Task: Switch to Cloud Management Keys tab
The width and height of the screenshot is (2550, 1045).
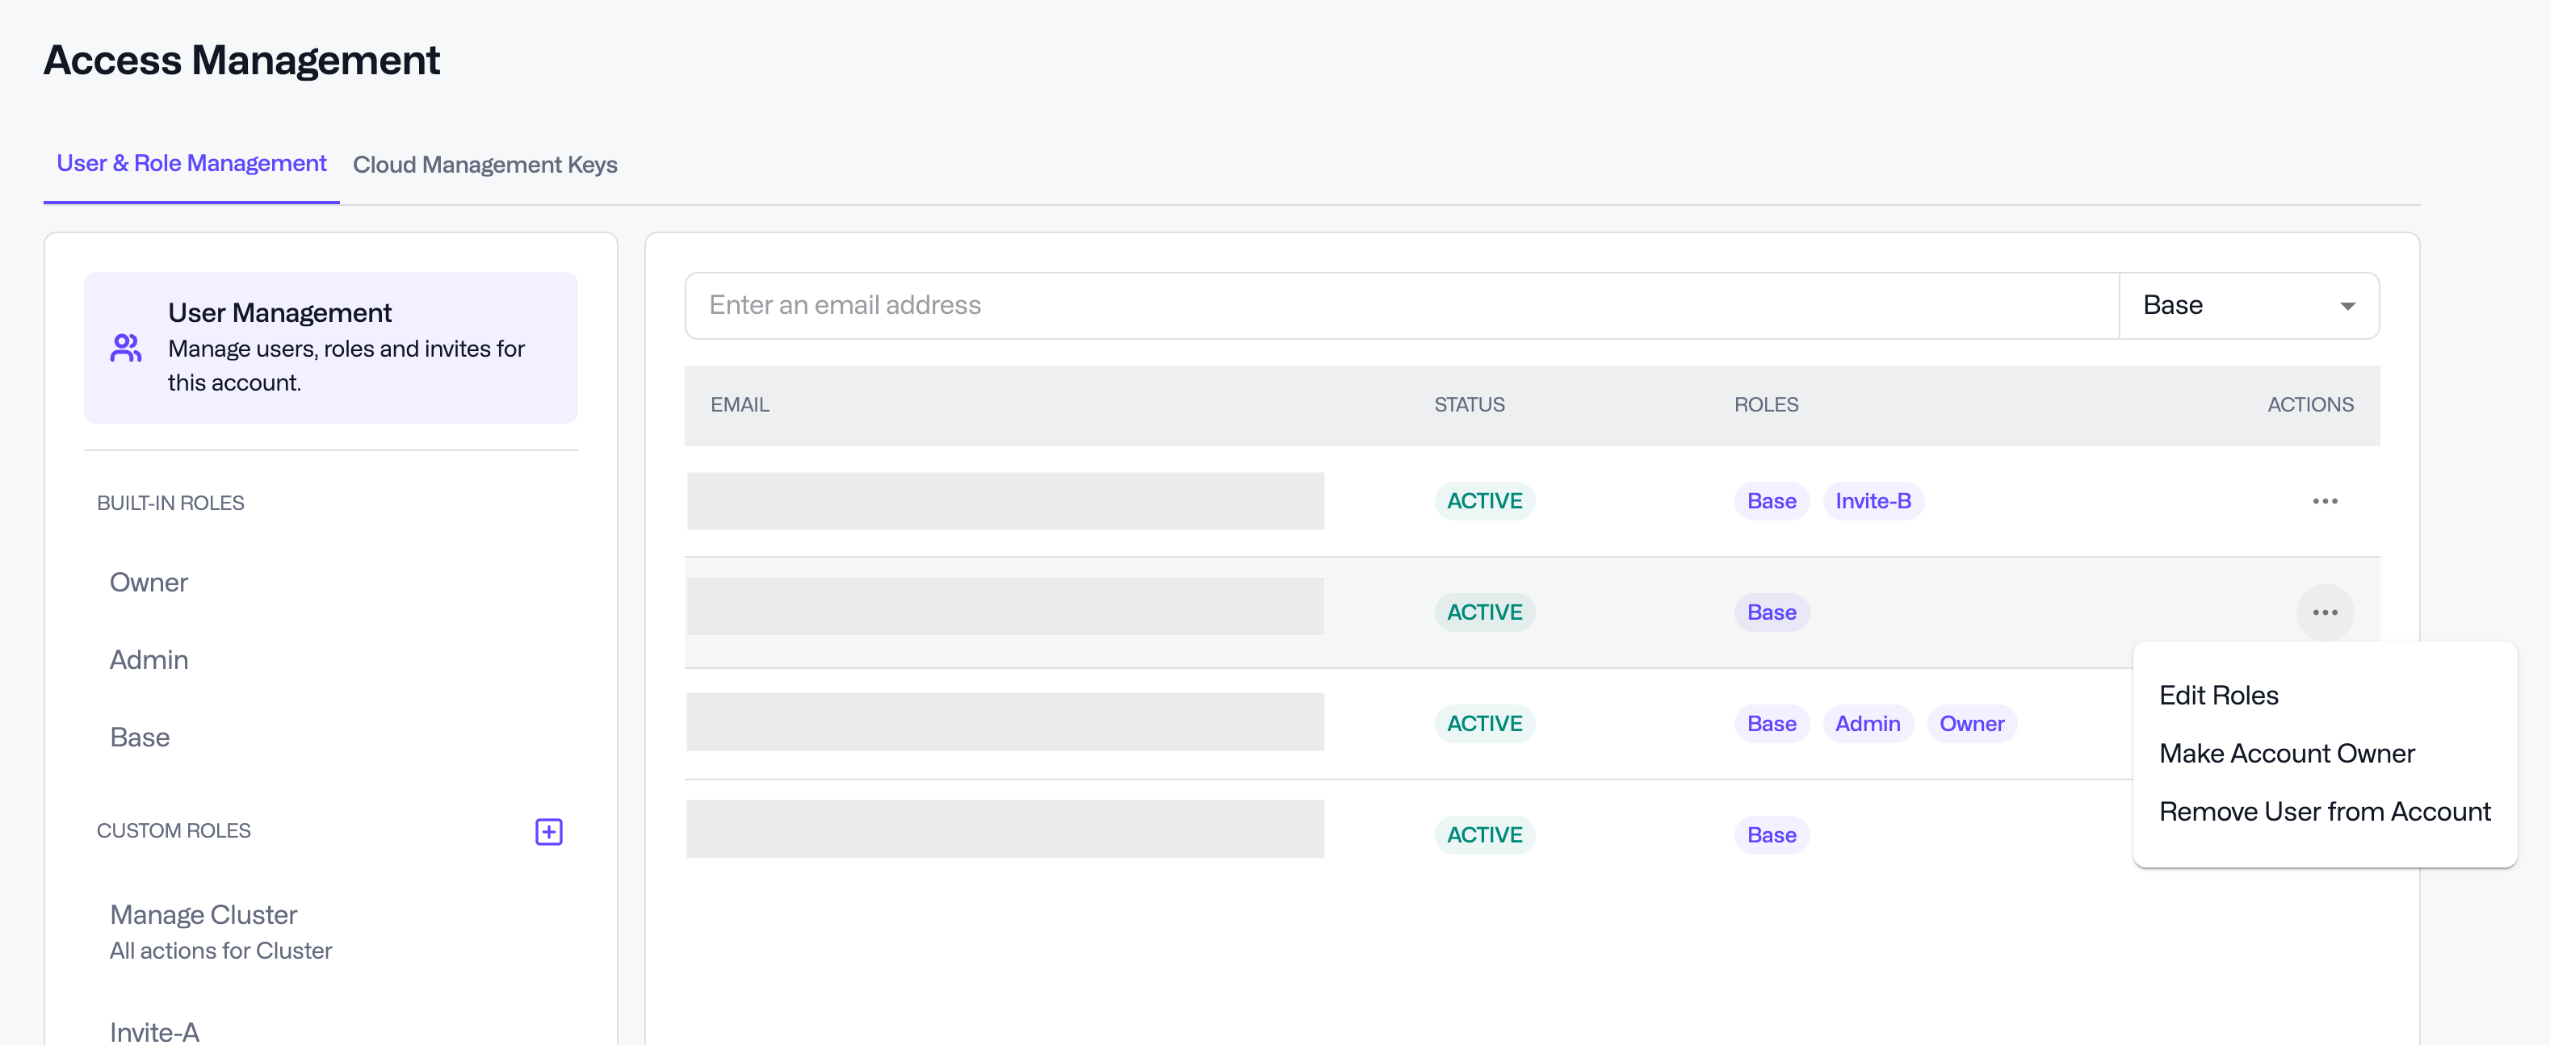Action: point(485,165)
